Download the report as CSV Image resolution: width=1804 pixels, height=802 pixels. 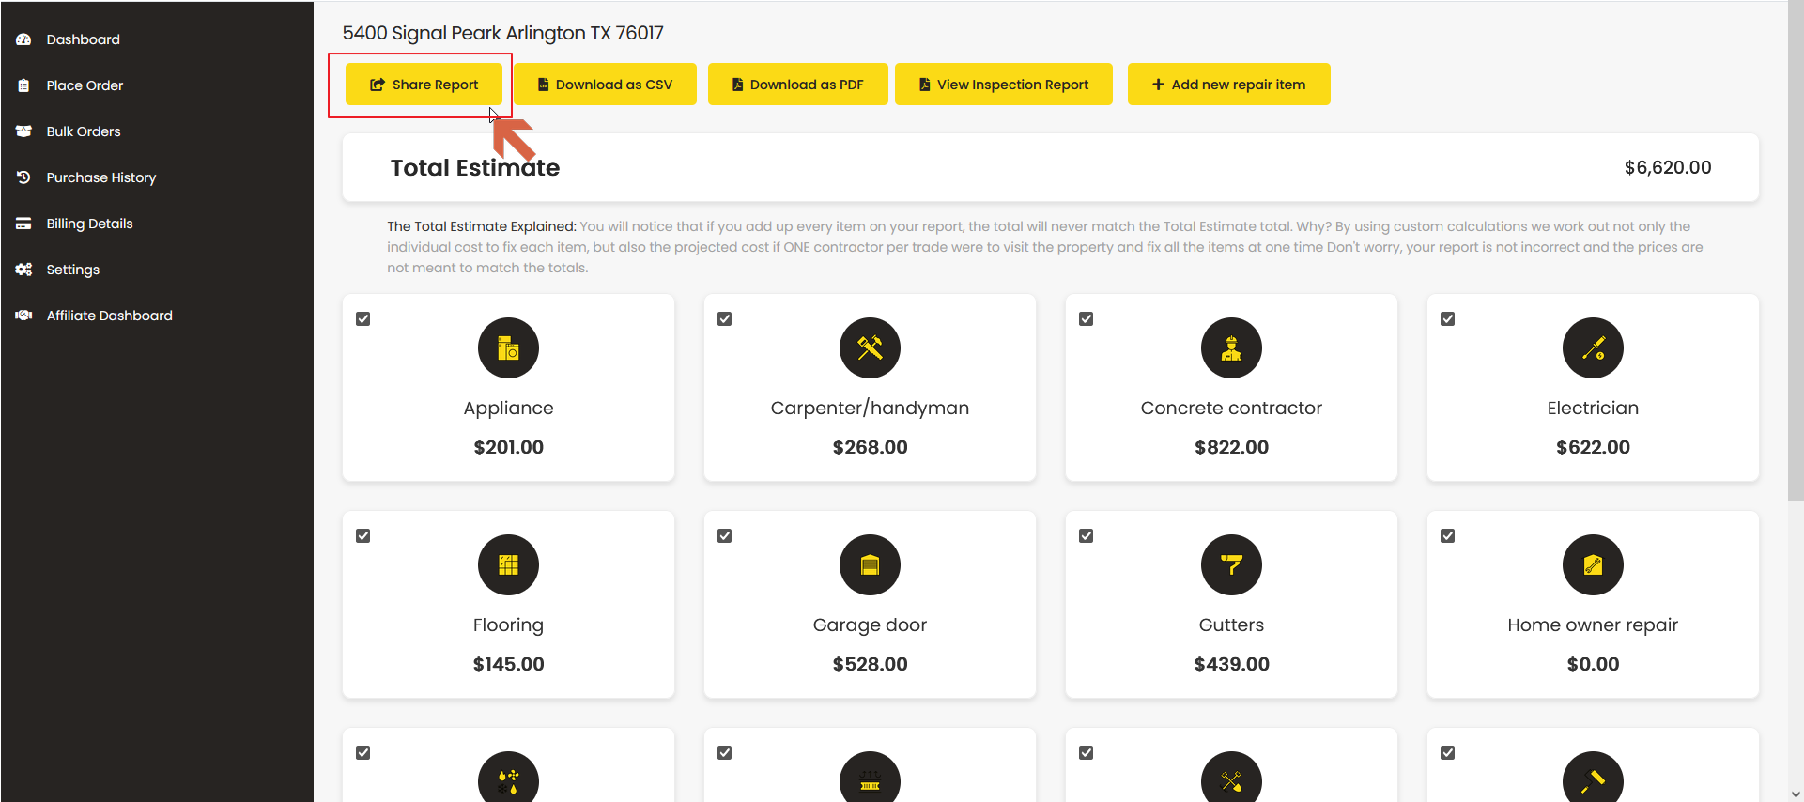(605, 85)
